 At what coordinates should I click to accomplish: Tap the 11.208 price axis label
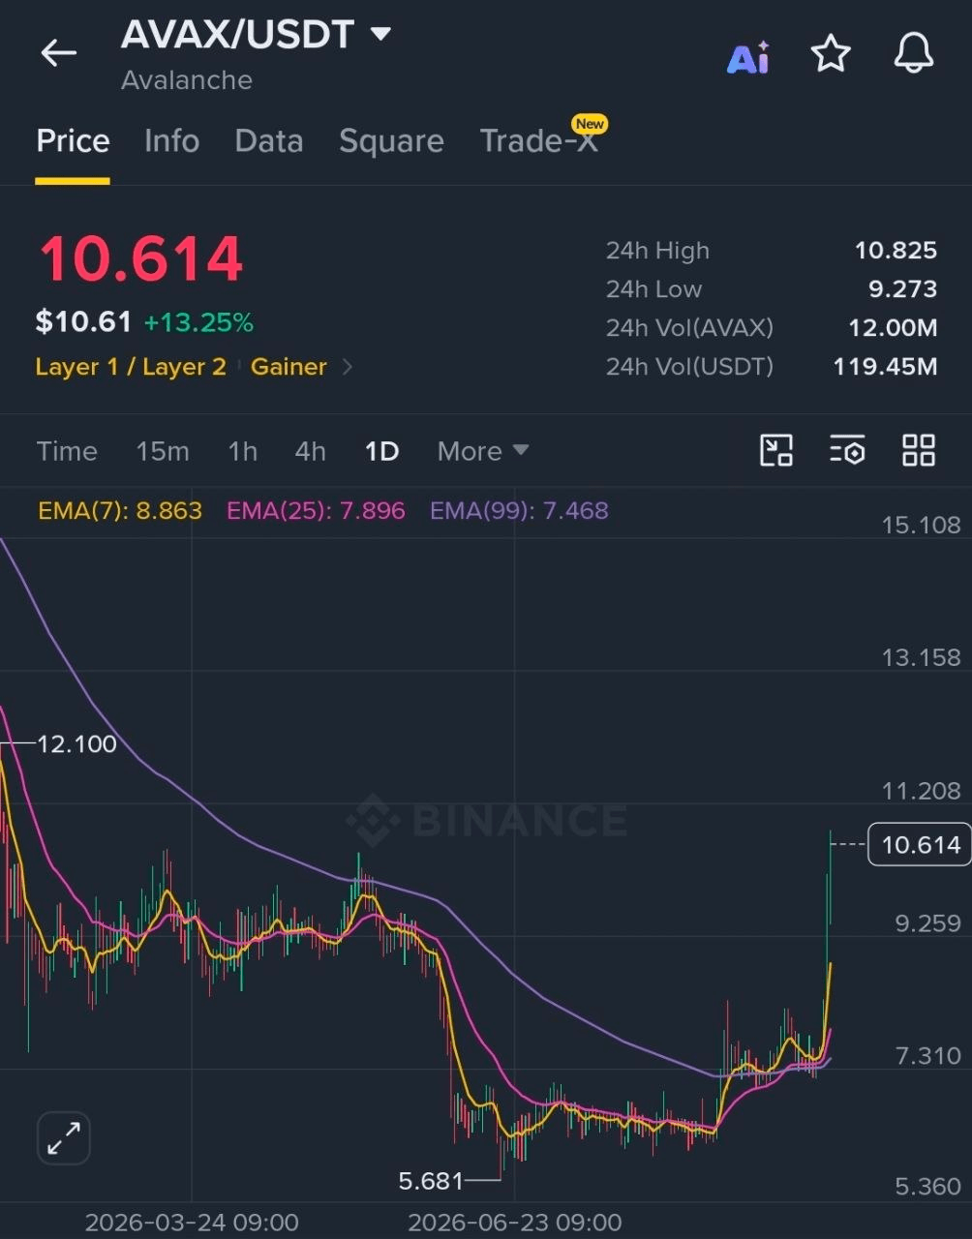click(x=921, y=791)
